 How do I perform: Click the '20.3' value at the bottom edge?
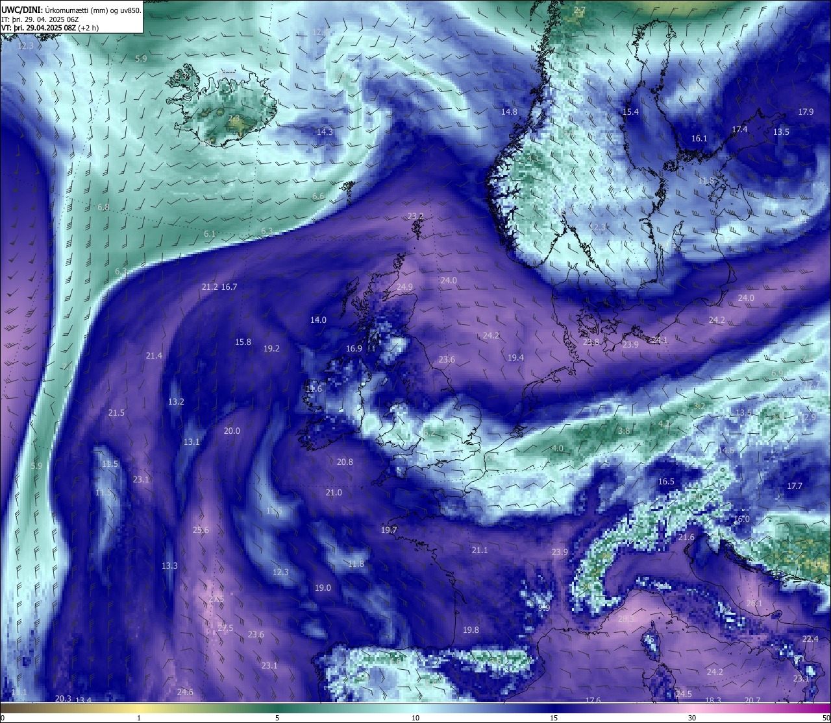pyautogui.click(x=63, y=698)
